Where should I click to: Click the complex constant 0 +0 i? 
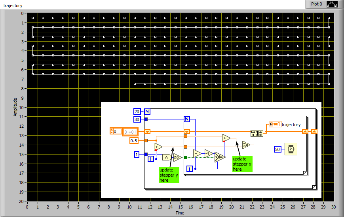[x=130, y=132]
